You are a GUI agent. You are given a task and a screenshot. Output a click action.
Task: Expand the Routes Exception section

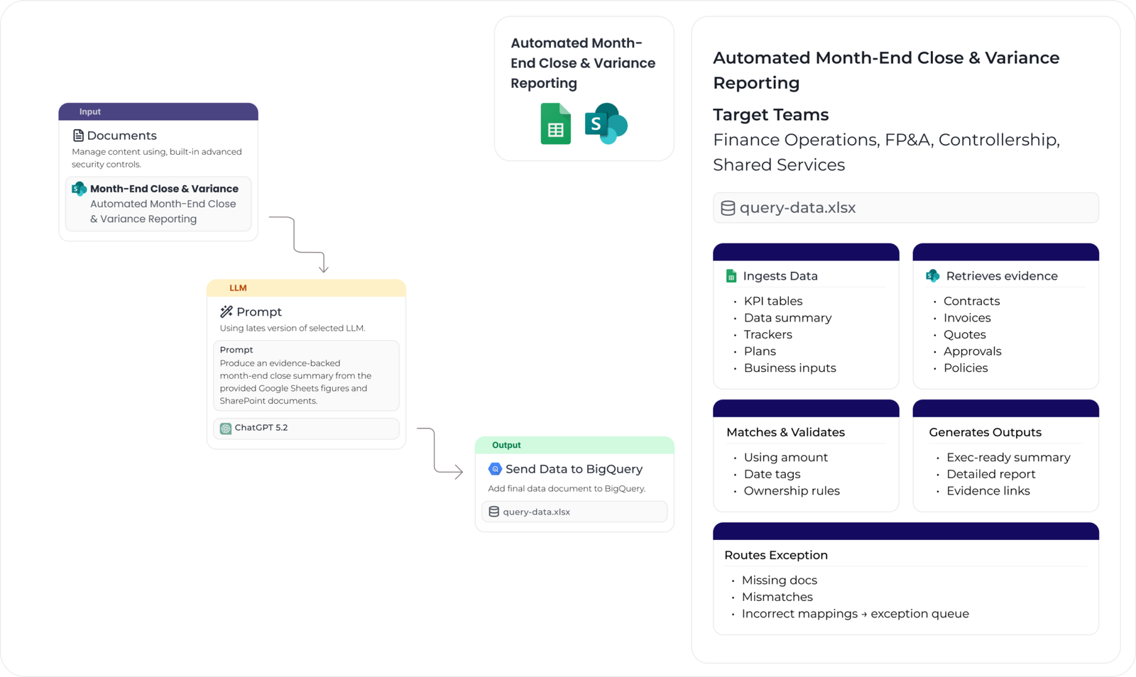[905, 531]
